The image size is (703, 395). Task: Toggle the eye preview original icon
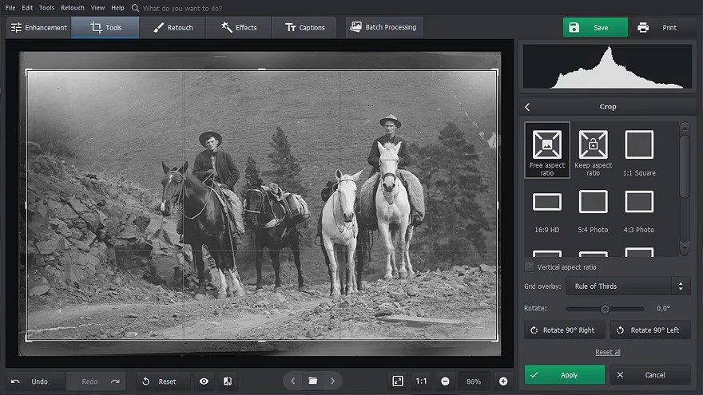(x=204, y=381)
